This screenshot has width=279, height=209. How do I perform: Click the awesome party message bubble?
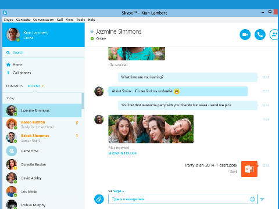pyautogui.click(x=188, y=105)
